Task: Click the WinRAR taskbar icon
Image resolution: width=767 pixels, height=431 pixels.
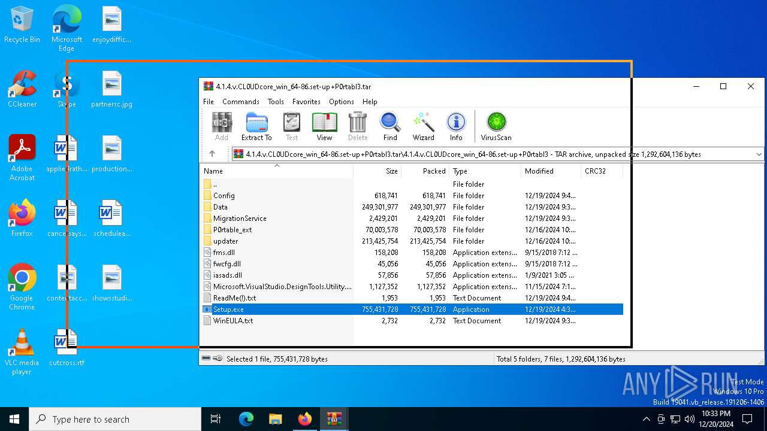Action: [x=334, y=419]
